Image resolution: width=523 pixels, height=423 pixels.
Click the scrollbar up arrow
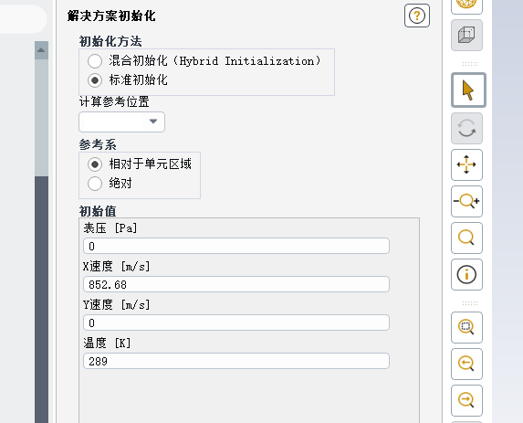tap(41, 50)
